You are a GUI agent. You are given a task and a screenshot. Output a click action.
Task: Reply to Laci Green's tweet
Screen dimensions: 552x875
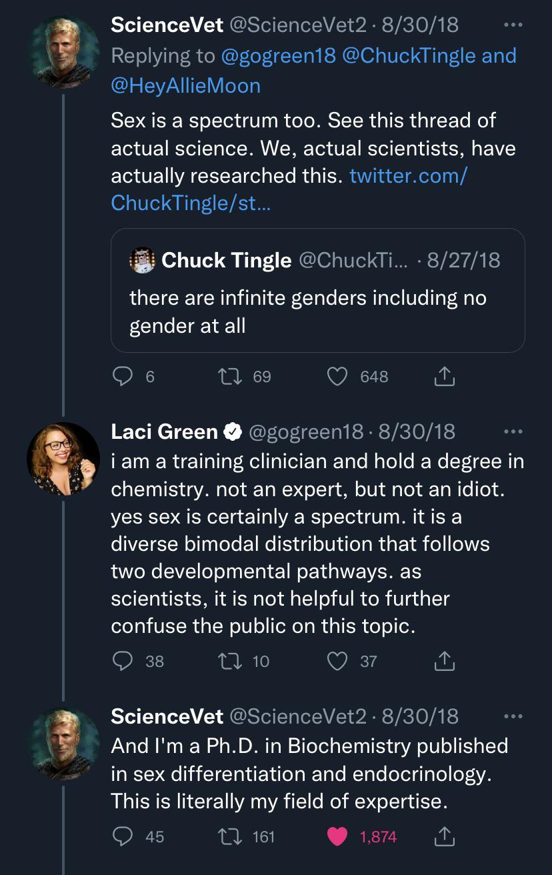pos(123,661)
